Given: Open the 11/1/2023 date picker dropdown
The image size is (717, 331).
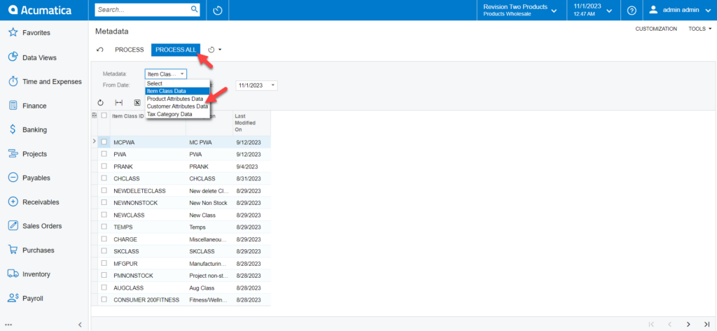Looking at the screenshot, I should [x=274, y=85].
